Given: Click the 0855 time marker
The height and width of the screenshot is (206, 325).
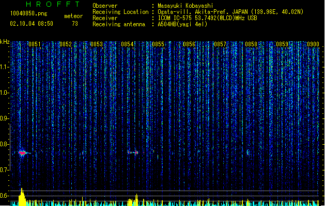Looking at the screenshot, I should point(158,44).
